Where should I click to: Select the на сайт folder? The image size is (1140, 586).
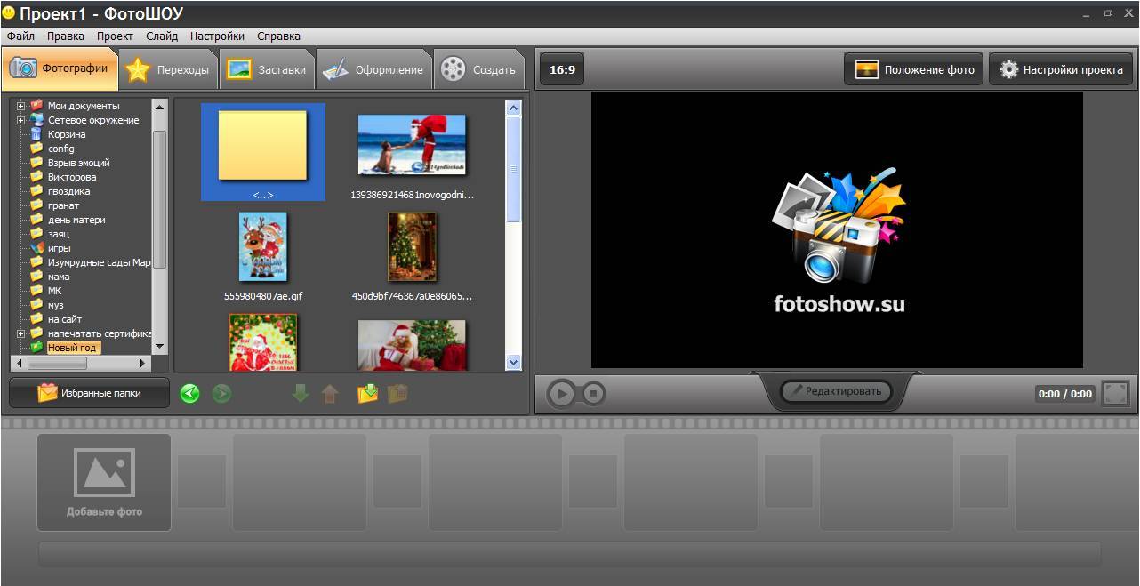tap(65, 319)
